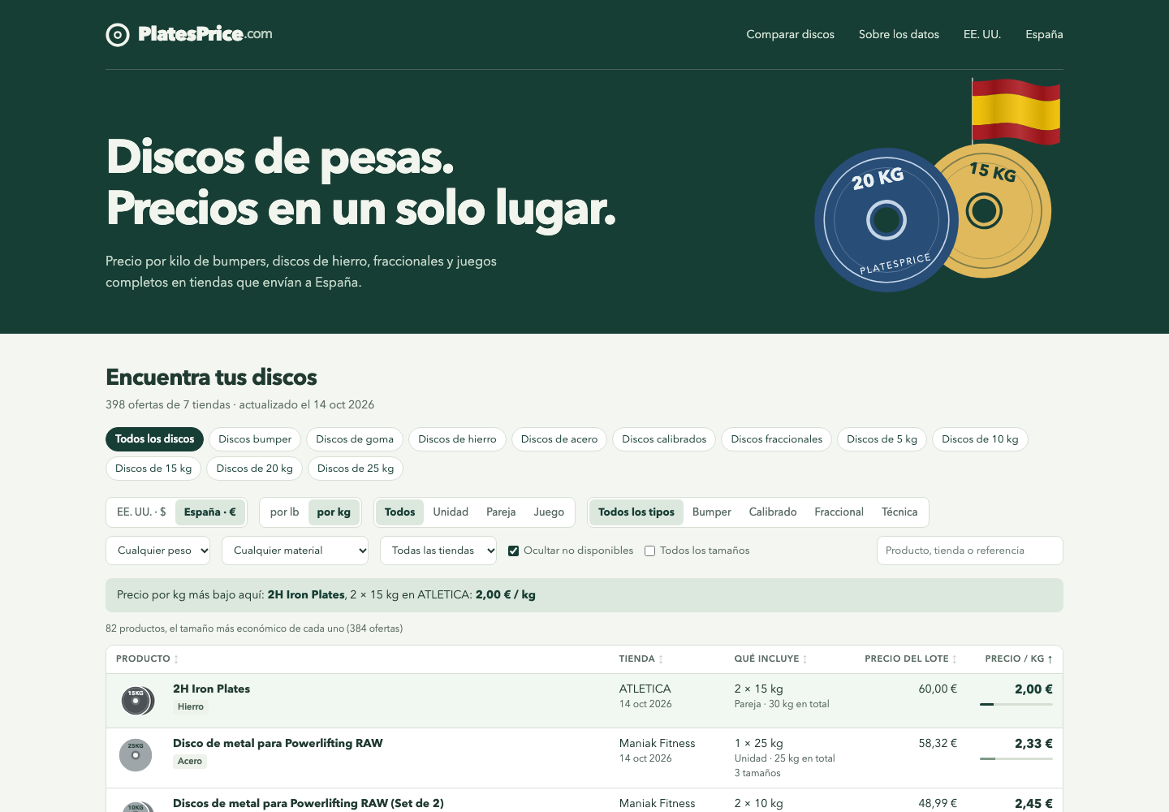The width and height of the screenshot is (1169, 812).
Task: Sort by Producto column arrows
Action: [176, 659]
